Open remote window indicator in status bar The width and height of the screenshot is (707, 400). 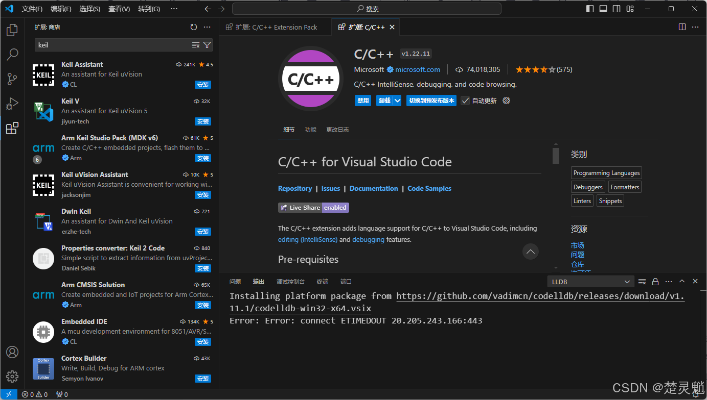point(9,394)
